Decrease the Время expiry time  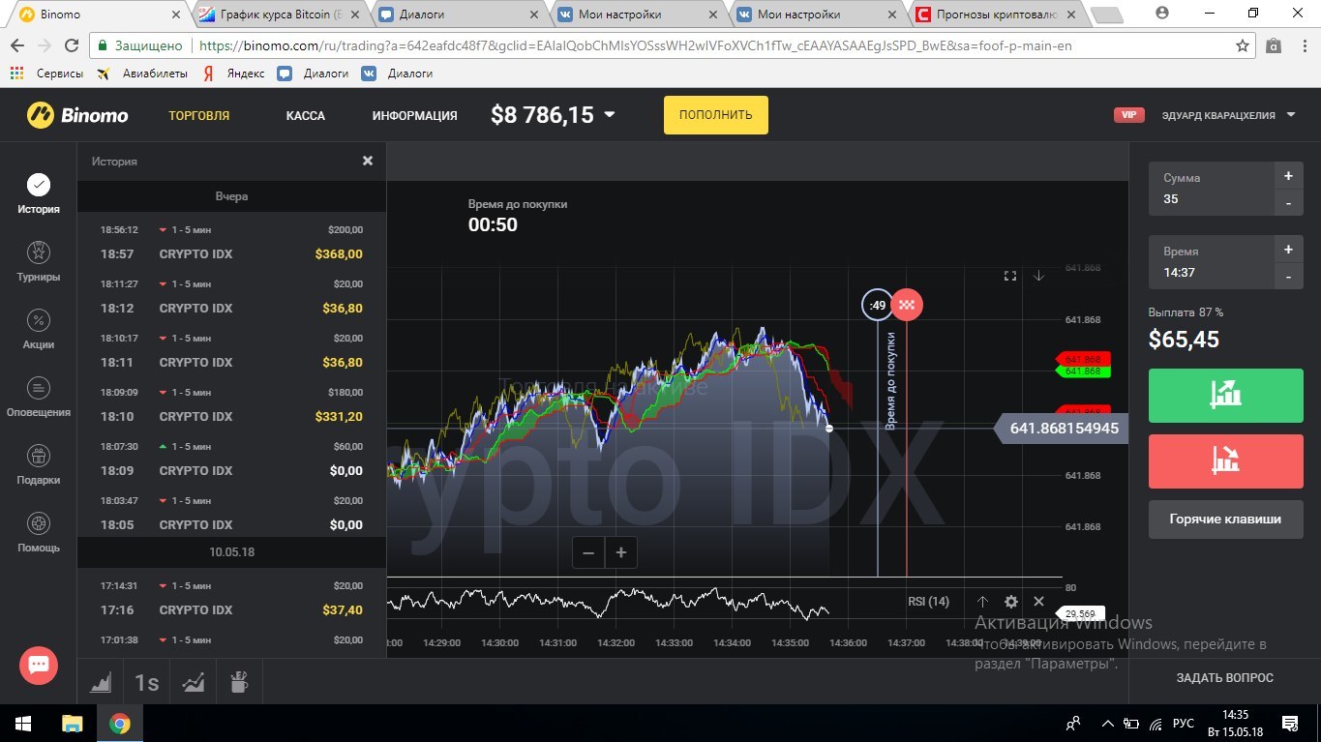(1288, 277)
